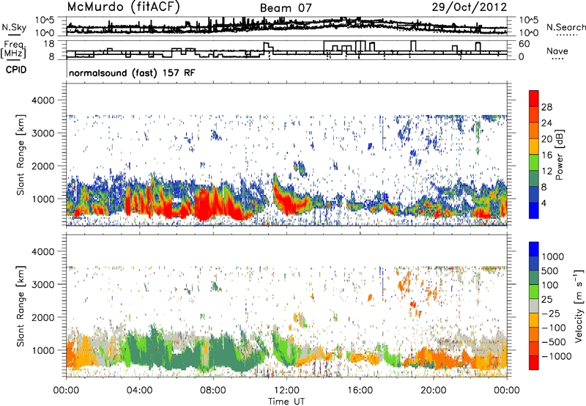Click the -500 value on velocity colorbar
This screenshot has height=406, width=586.
[553, 342]
